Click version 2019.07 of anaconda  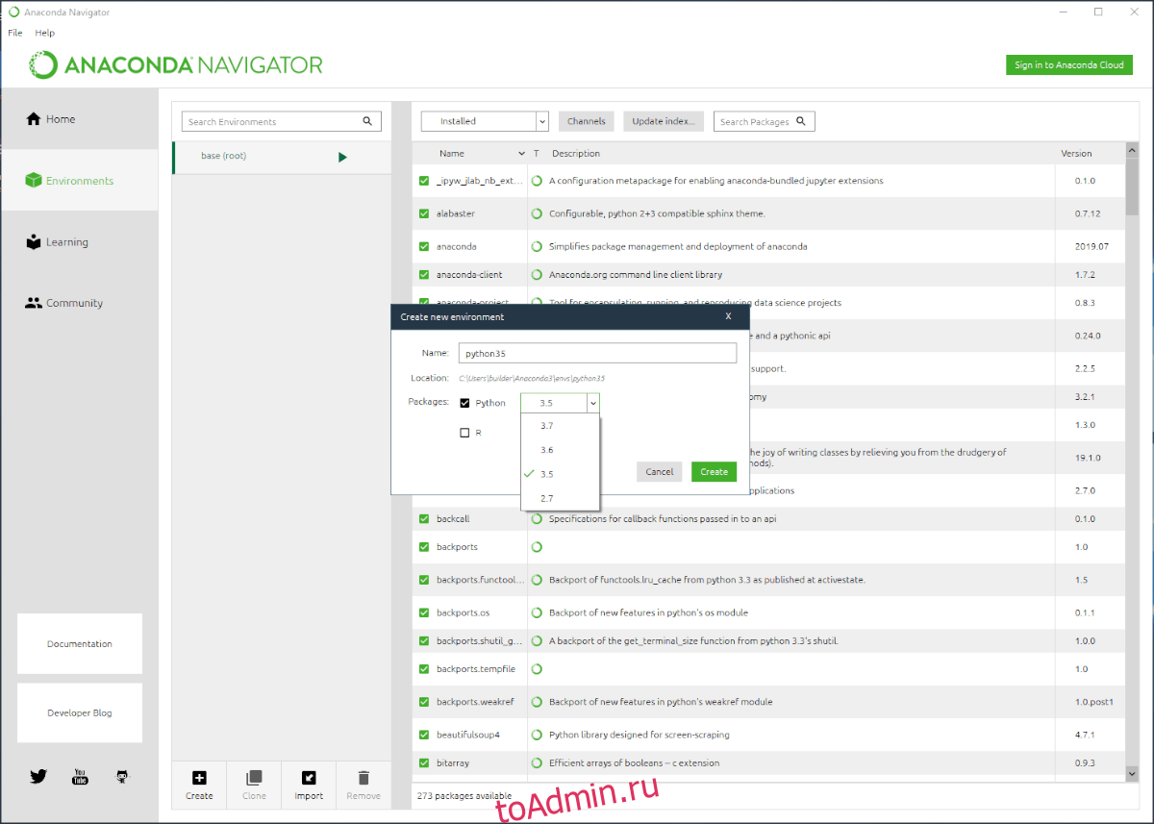click(1091, 246)
